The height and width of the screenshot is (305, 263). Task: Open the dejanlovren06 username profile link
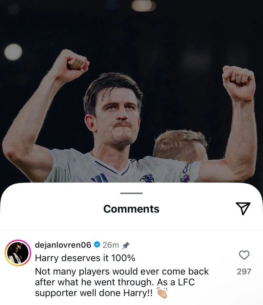coord(63,245)
